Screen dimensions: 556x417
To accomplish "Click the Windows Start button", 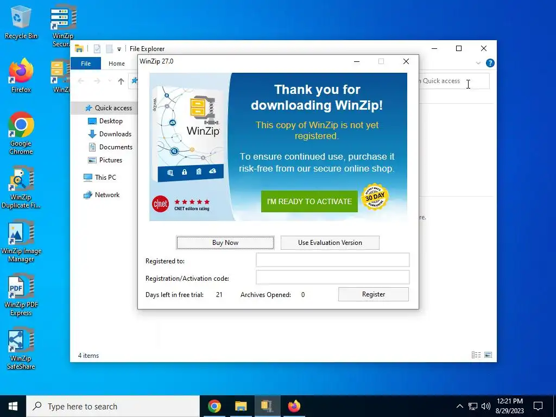I will (13, 406).
